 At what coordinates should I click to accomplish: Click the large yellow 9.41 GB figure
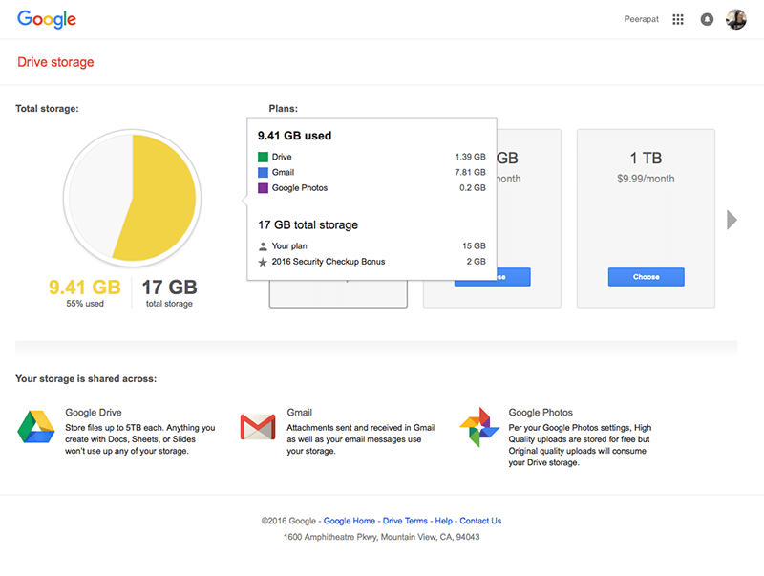(85, 288)
